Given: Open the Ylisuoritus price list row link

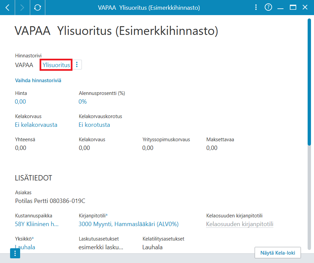Looking at the screenshot, I should tap(56, 65).
